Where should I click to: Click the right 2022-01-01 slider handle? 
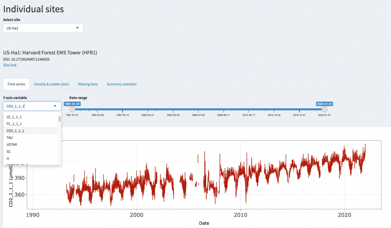325,109
